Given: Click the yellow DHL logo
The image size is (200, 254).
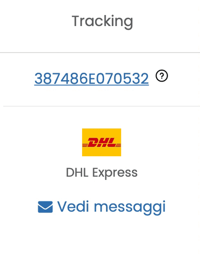Looking at the screenshot, I should click(x=101, y=142).
